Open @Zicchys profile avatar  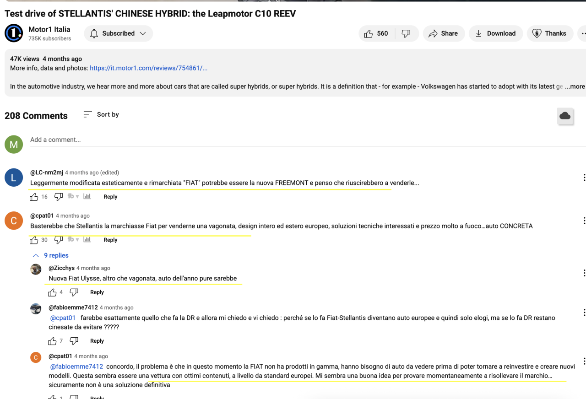(36, 270)
